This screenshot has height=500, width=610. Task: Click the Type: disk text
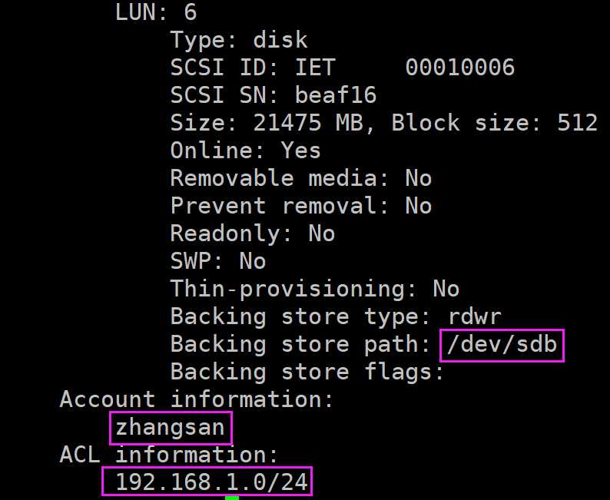coord(239,40)
